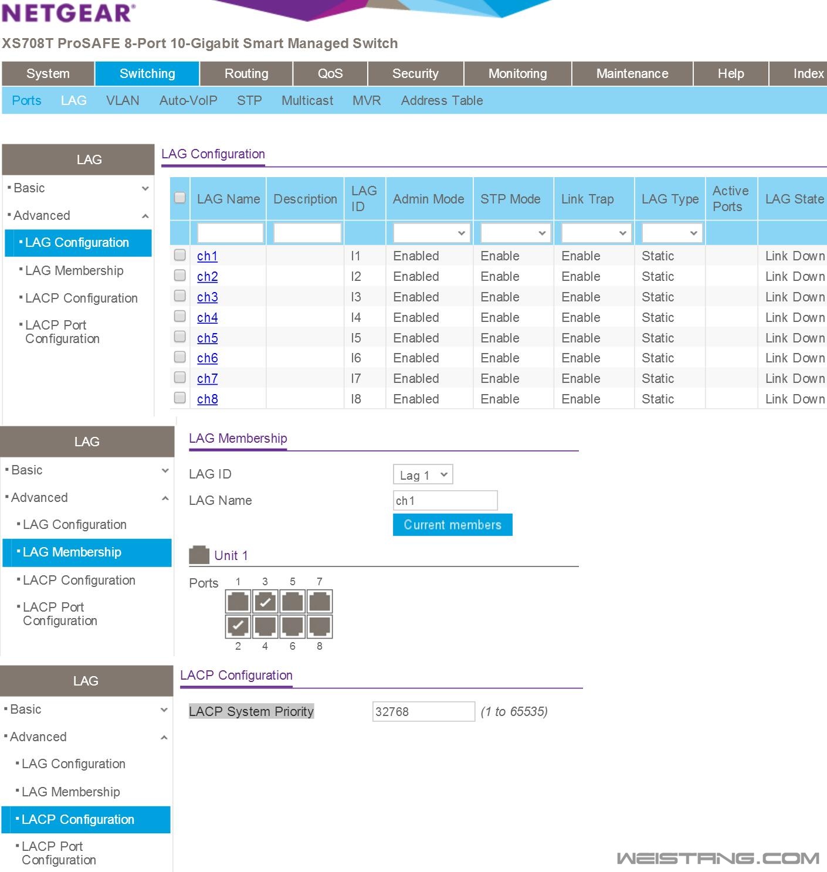Select port 1 icon in LAG Membership
The width and height of the screenshot is (827, 872).
coord(238,602)
